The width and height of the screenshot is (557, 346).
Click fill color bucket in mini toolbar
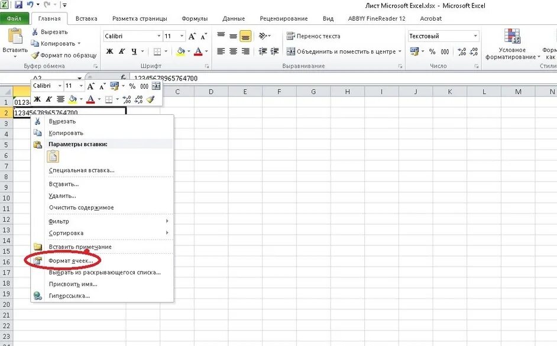[73, 99]
